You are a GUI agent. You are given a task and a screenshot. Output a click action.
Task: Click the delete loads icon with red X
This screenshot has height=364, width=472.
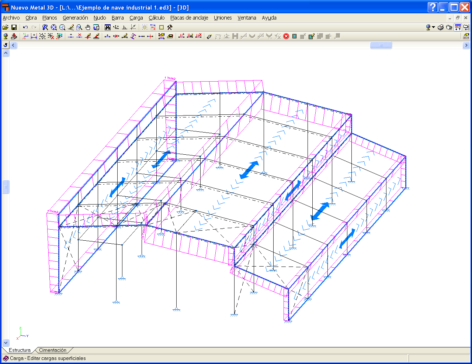198,36
